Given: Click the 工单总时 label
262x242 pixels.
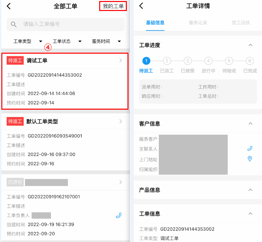Looking at the screenshot, I should tap(208, 96).
